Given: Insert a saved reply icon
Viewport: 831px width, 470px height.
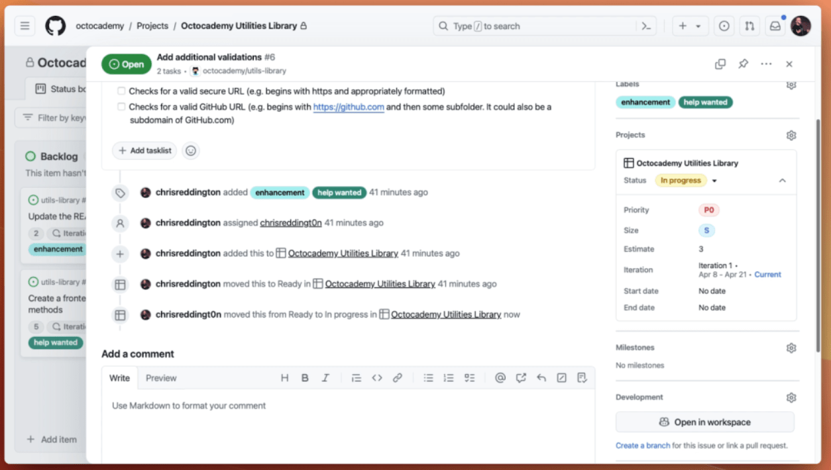Looking at the screenshot, I should pyautogui.click(x=541, y=378).
